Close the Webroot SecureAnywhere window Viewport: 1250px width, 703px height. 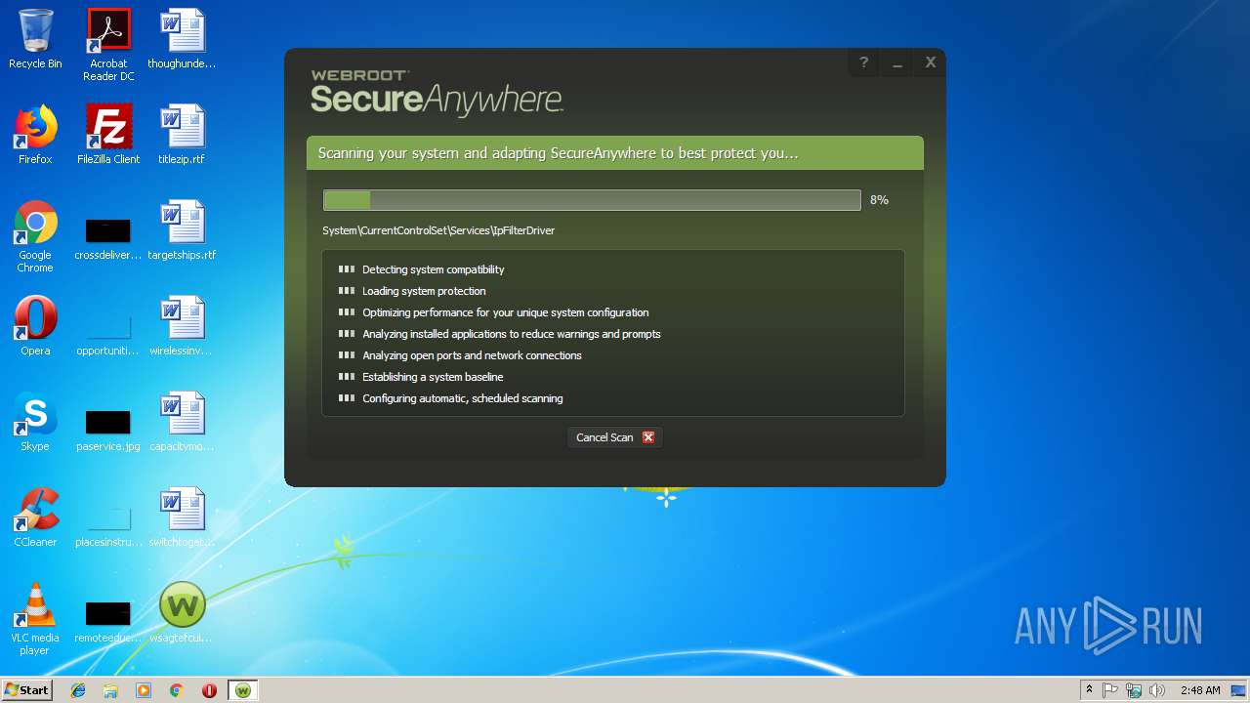[930, 62]
